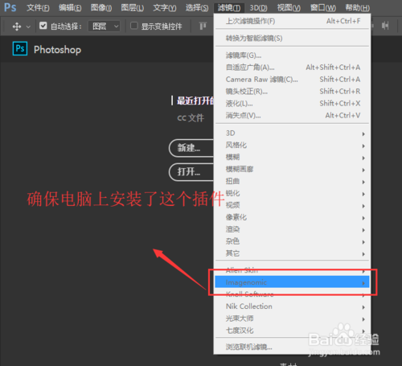The width and height of the screenshot is (402, 366).
Task: Open the 七度汉化 plugin submenu
Action: point(293,331)
